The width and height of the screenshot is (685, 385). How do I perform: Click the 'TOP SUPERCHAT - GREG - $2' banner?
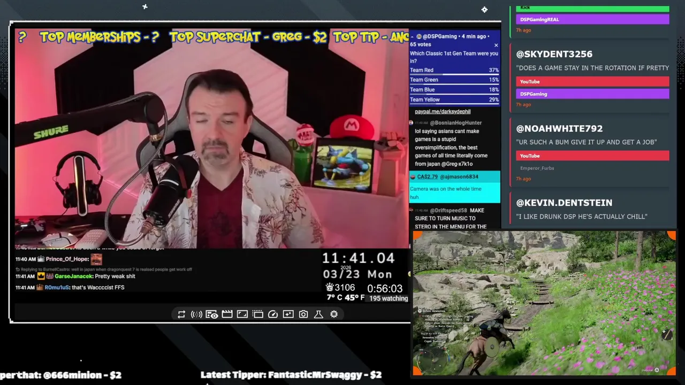click(x=248, y=37)
